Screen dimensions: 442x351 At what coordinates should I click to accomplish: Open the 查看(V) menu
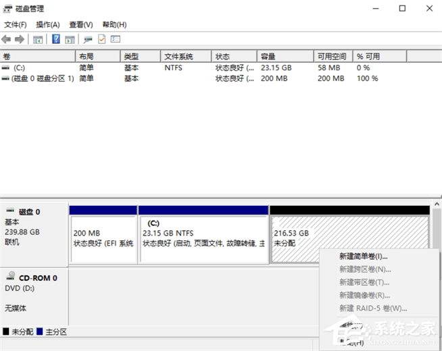point(81,25)
